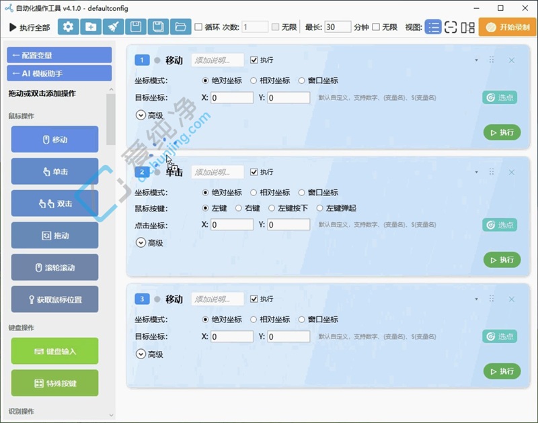Add 特殊按键 special key action

click(54, 383)
